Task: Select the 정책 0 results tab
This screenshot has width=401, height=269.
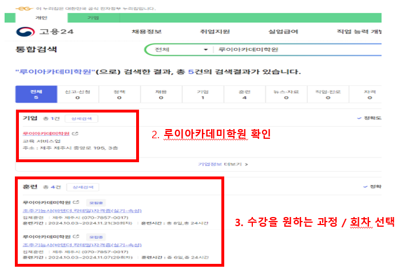Action: tap(120, 94)
